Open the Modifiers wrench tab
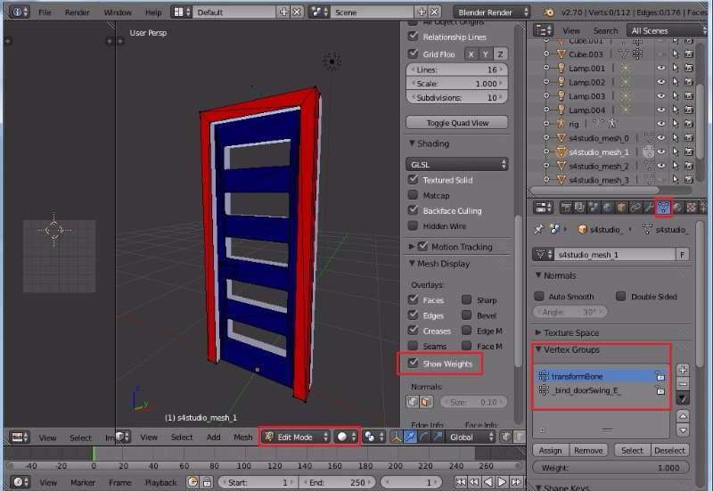The width and height of the screenshot is (713, 491). tap(649, 208)
